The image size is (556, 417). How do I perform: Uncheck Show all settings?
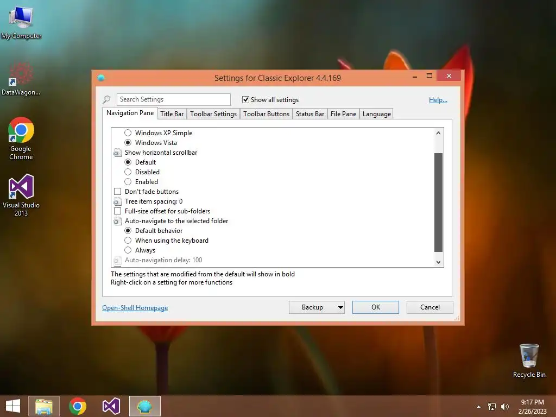pyautogui.click(x=245, y=100)
